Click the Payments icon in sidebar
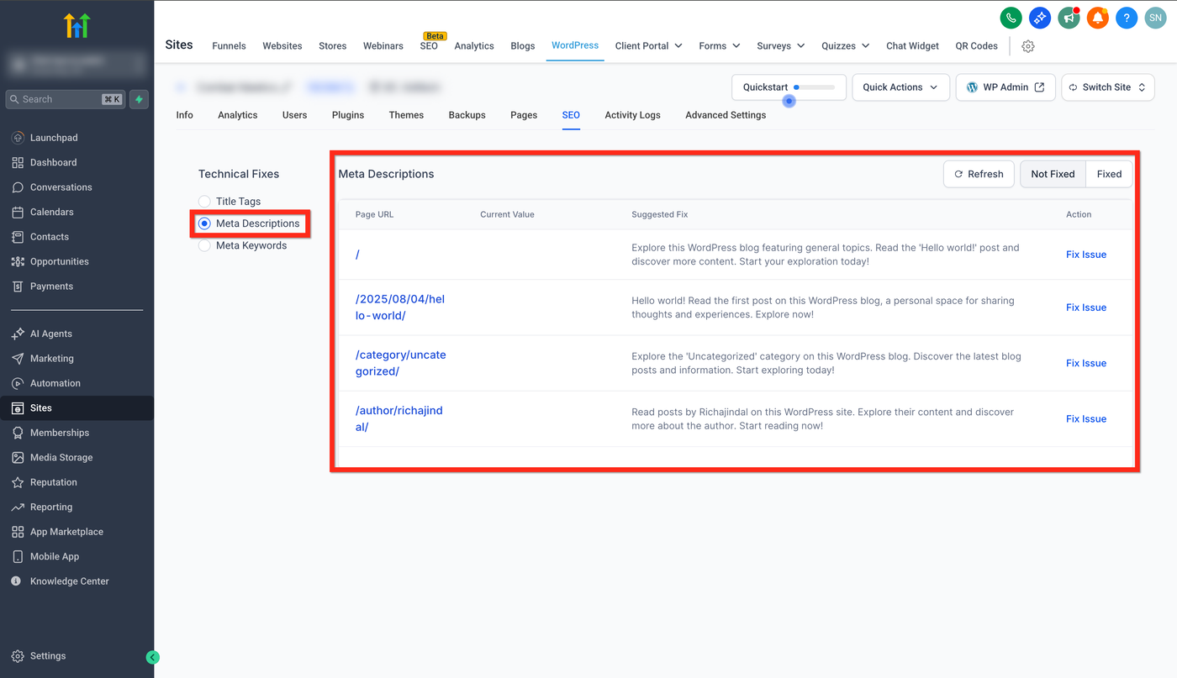The image size is (1177, 678). tap(18, 286)
